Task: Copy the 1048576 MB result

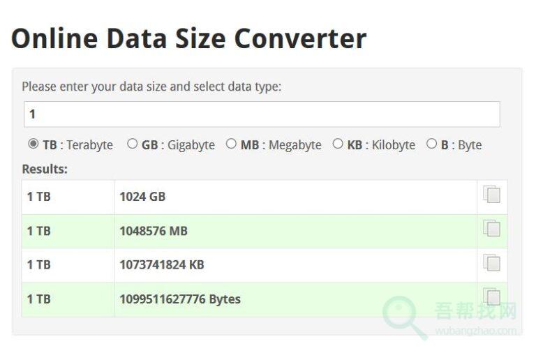Action: (492, 230)
